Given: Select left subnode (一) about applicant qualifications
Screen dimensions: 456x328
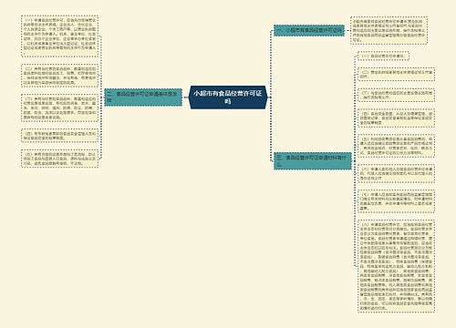Looking at the screenshot, I should (x=59, y=36).
